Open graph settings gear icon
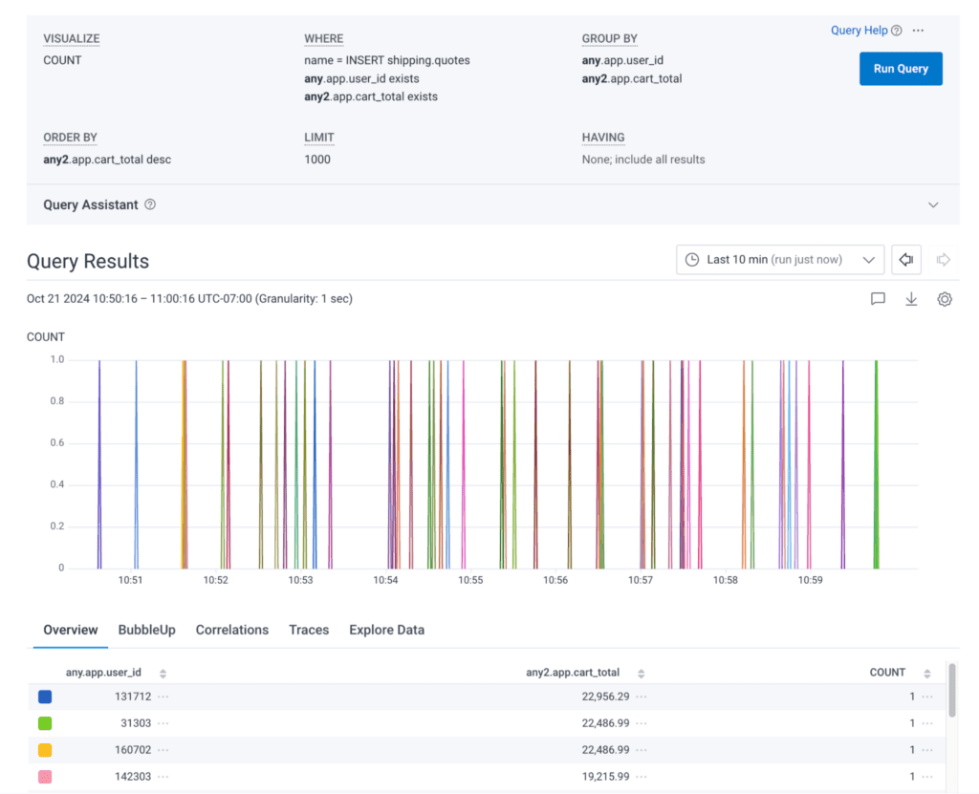This screenshot has height=794, width=979. (945, 299)
